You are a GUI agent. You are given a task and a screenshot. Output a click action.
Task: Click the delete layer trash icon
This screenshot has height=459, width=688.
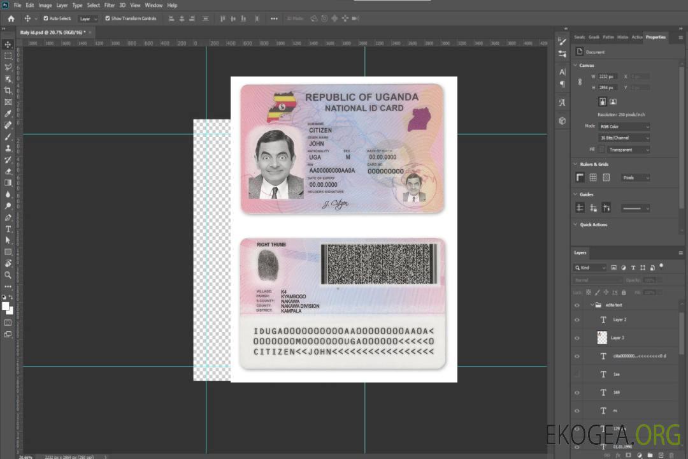click(x=671, y=455)
